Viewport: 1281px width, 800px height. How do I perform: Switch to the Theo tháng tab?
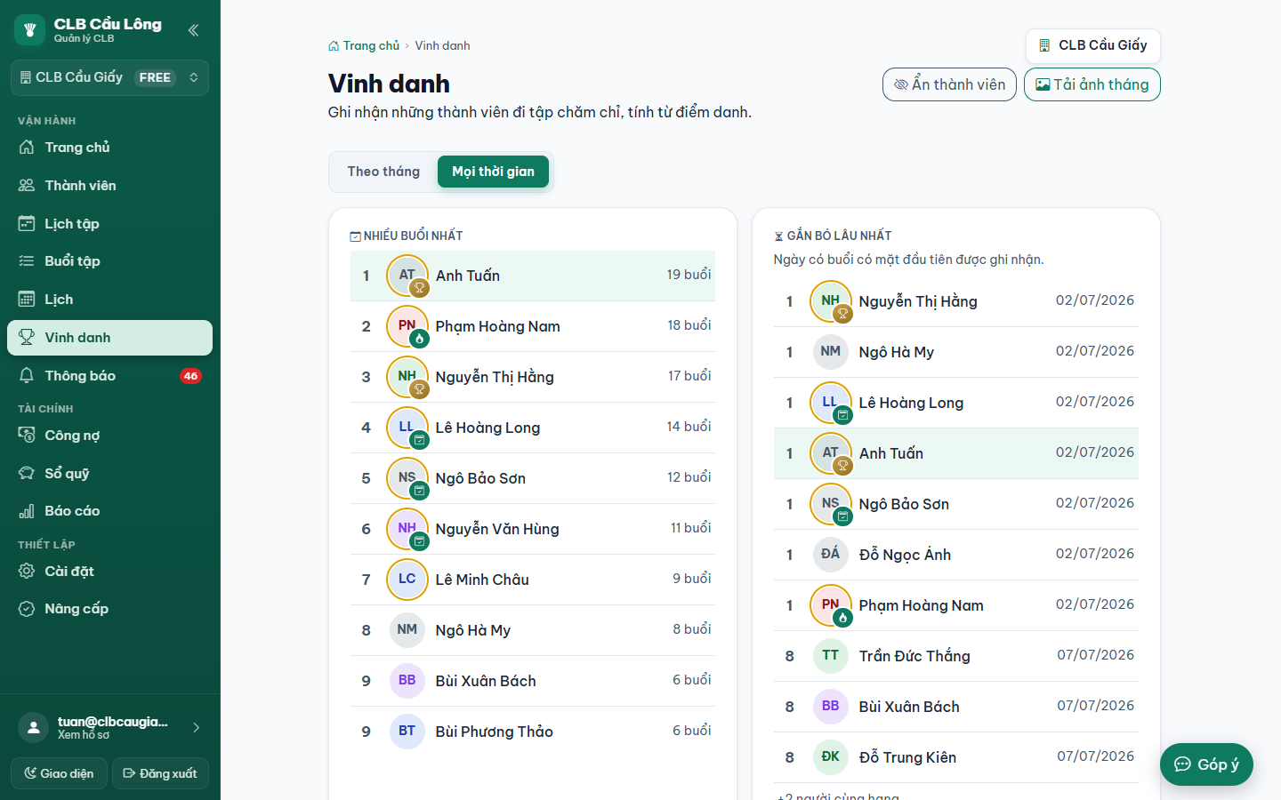coord(383,172)
